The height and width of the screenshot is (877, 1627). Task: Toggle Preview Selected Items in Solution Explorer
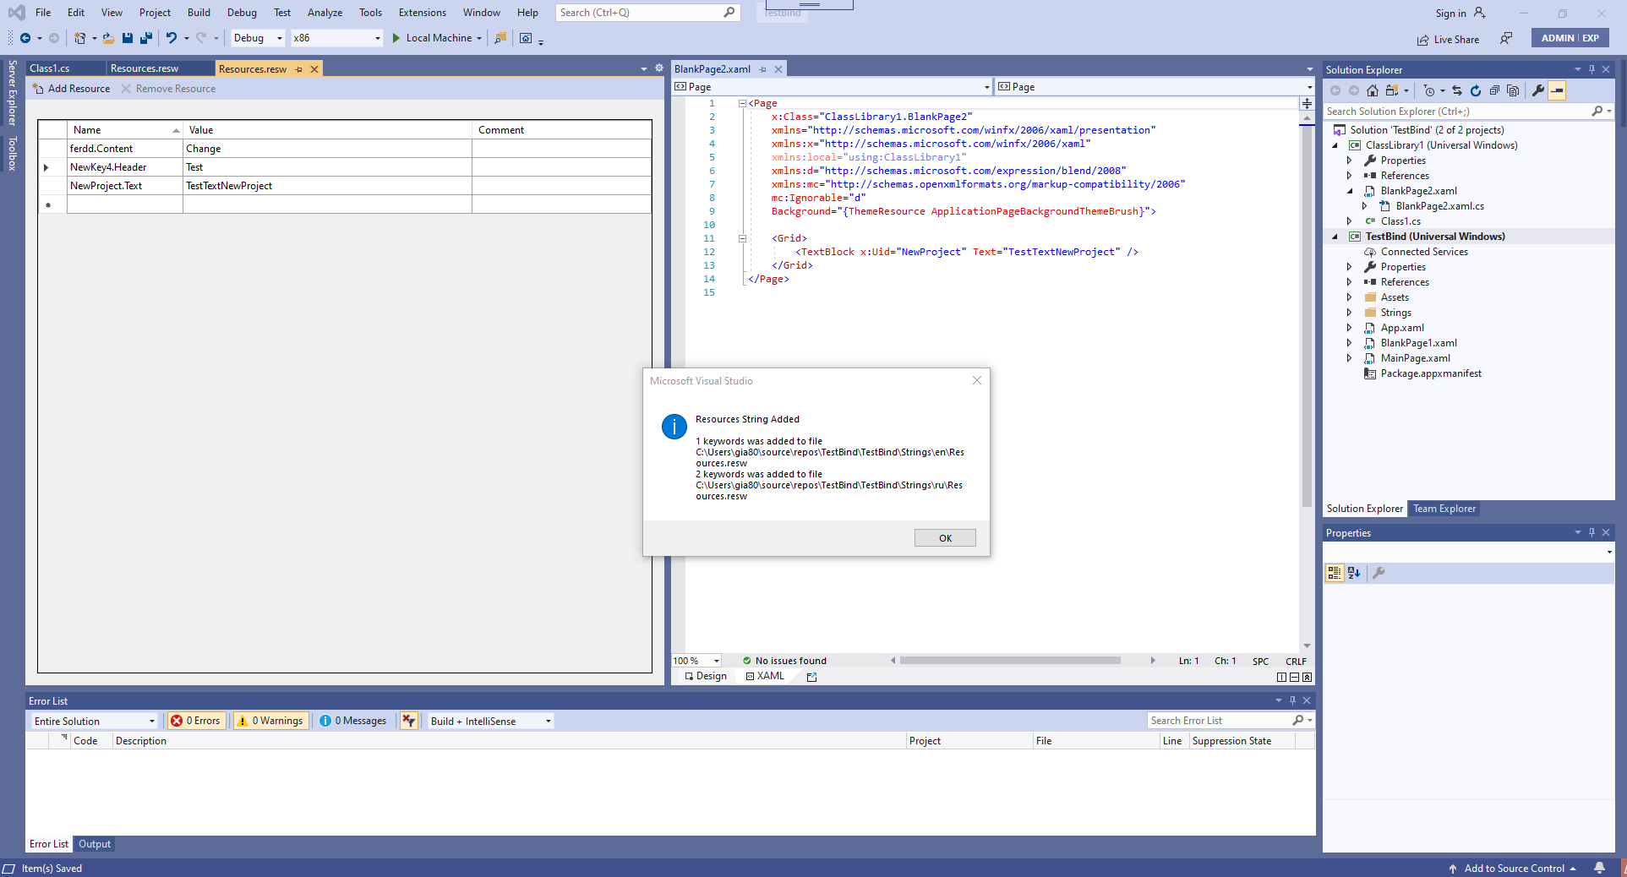pos(1557,90)
